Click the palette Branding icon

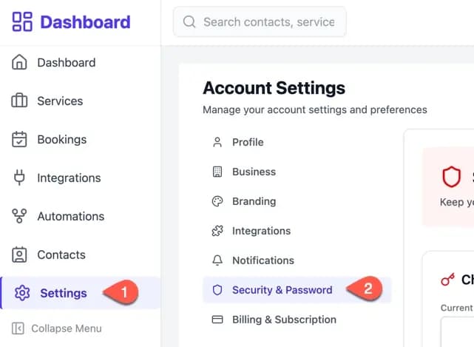[217, 201]
